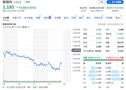Open the 股利 tab
Image resolution: width=126 pixels, height=90 pixels.
pos(66,18)
